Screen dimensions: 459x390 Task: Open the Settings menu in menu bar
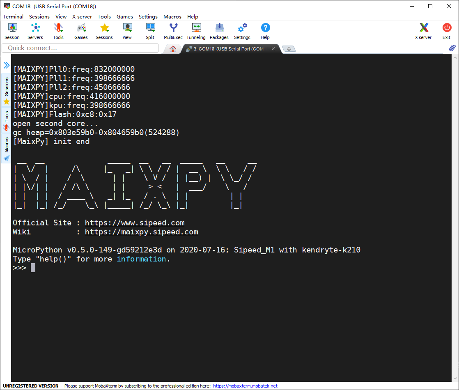148,17
